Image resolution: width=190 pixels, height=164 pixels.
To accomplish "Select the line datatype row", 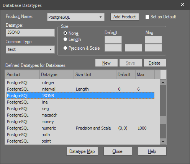I will pos(80,102).
